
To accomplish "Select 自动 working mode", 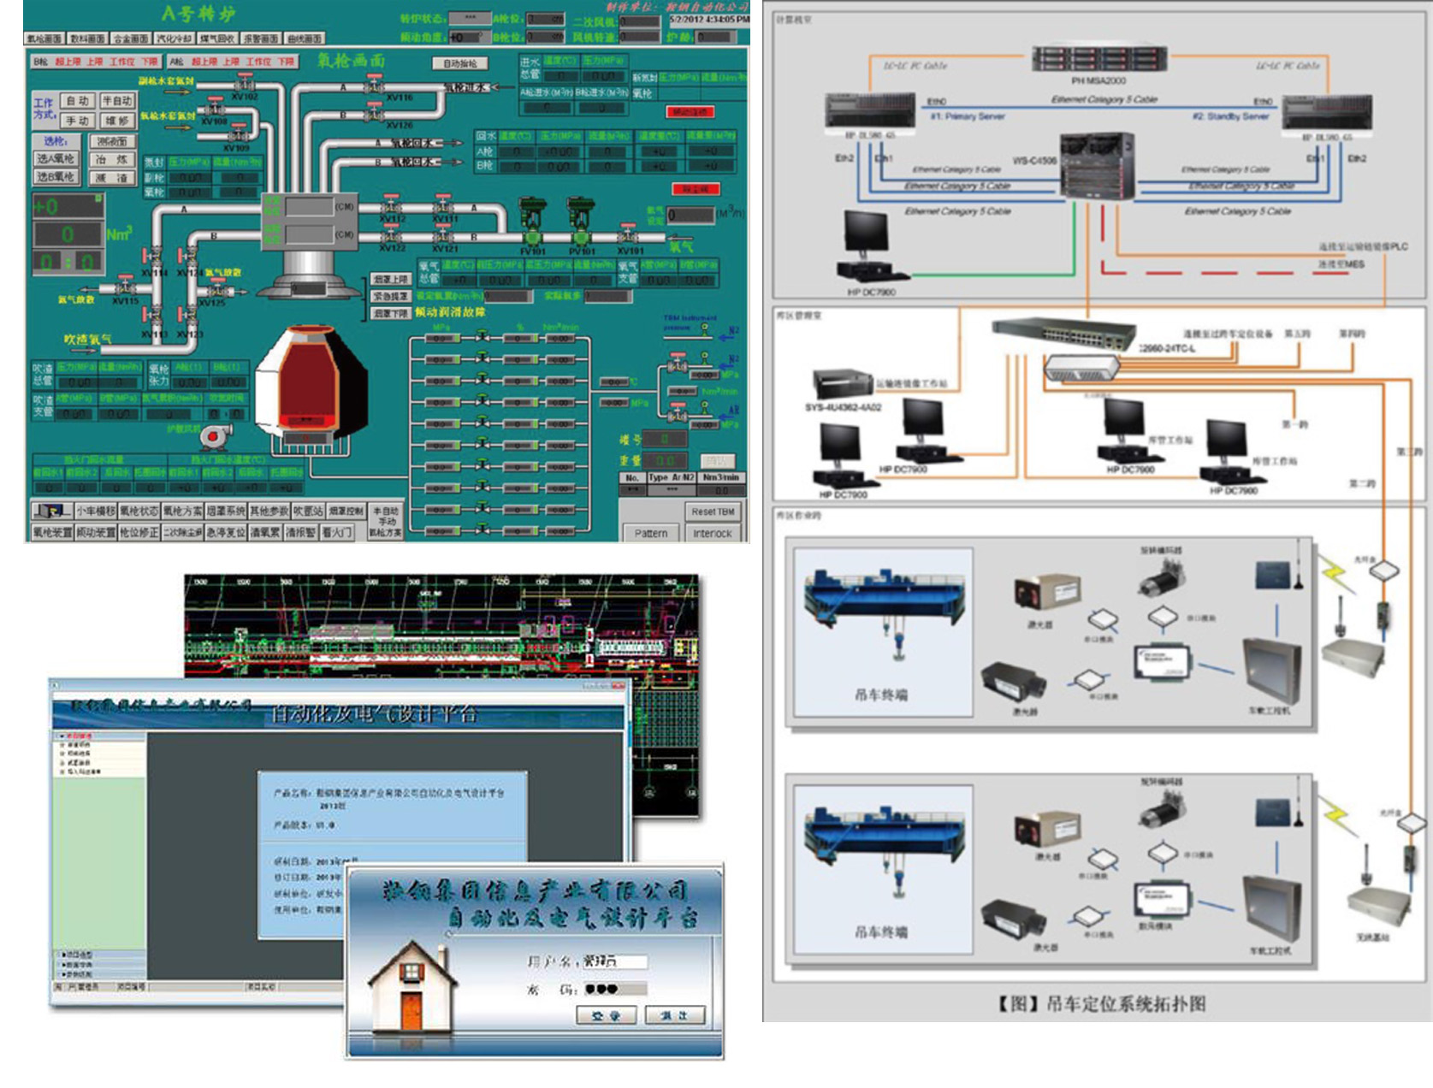I will (78, 101).
